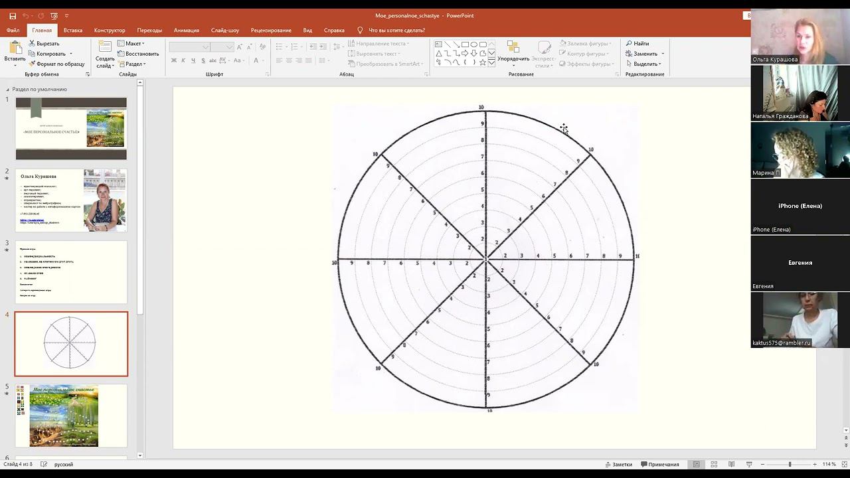
Task: Open the Раздел section dropdown
Action: [x=131, y=64]
